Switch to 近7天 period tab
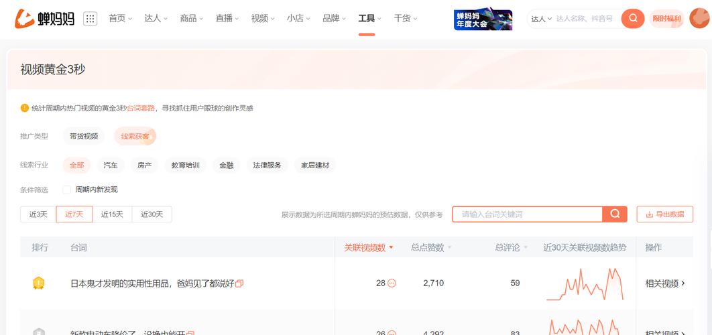 [x=74, y=214]
